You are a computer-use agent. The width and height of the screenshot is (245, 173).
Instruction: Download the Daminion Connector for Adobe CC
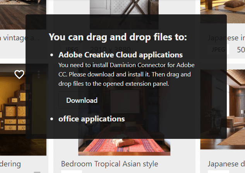coord(82,100)
